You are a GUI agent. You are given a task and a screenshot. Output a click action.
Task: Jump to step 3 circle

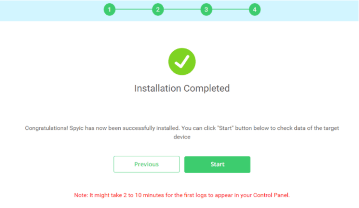[x=206, y=10]
